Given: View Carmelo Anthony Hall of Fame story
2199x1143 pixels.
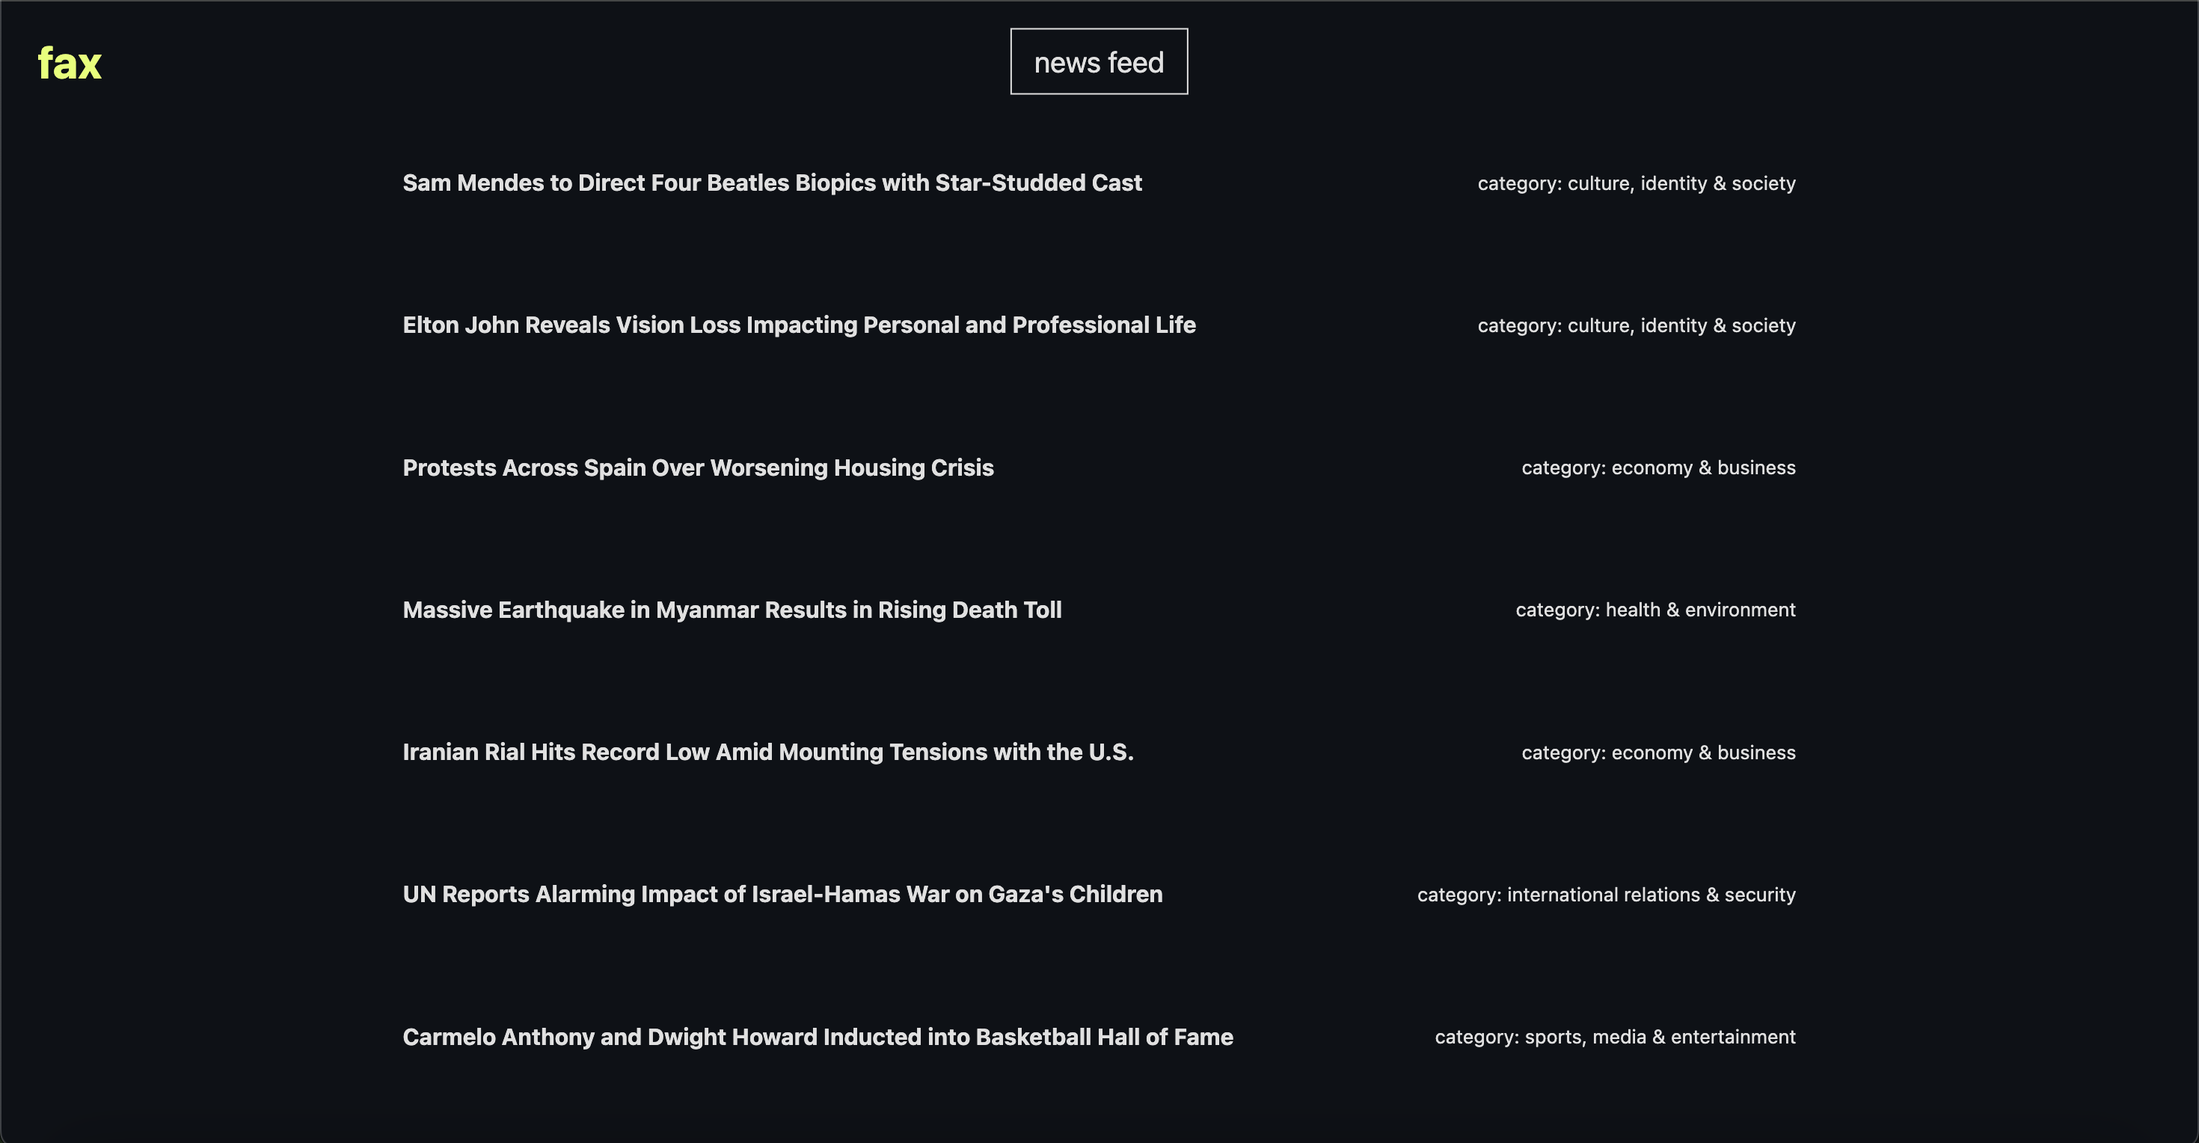Looking at the screenshot, I should click(817, 1036).
